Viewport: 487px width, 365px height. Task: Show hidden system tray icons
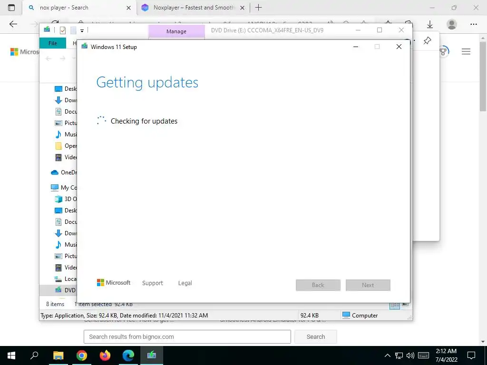pyautogui.click(x=387, y=355)
